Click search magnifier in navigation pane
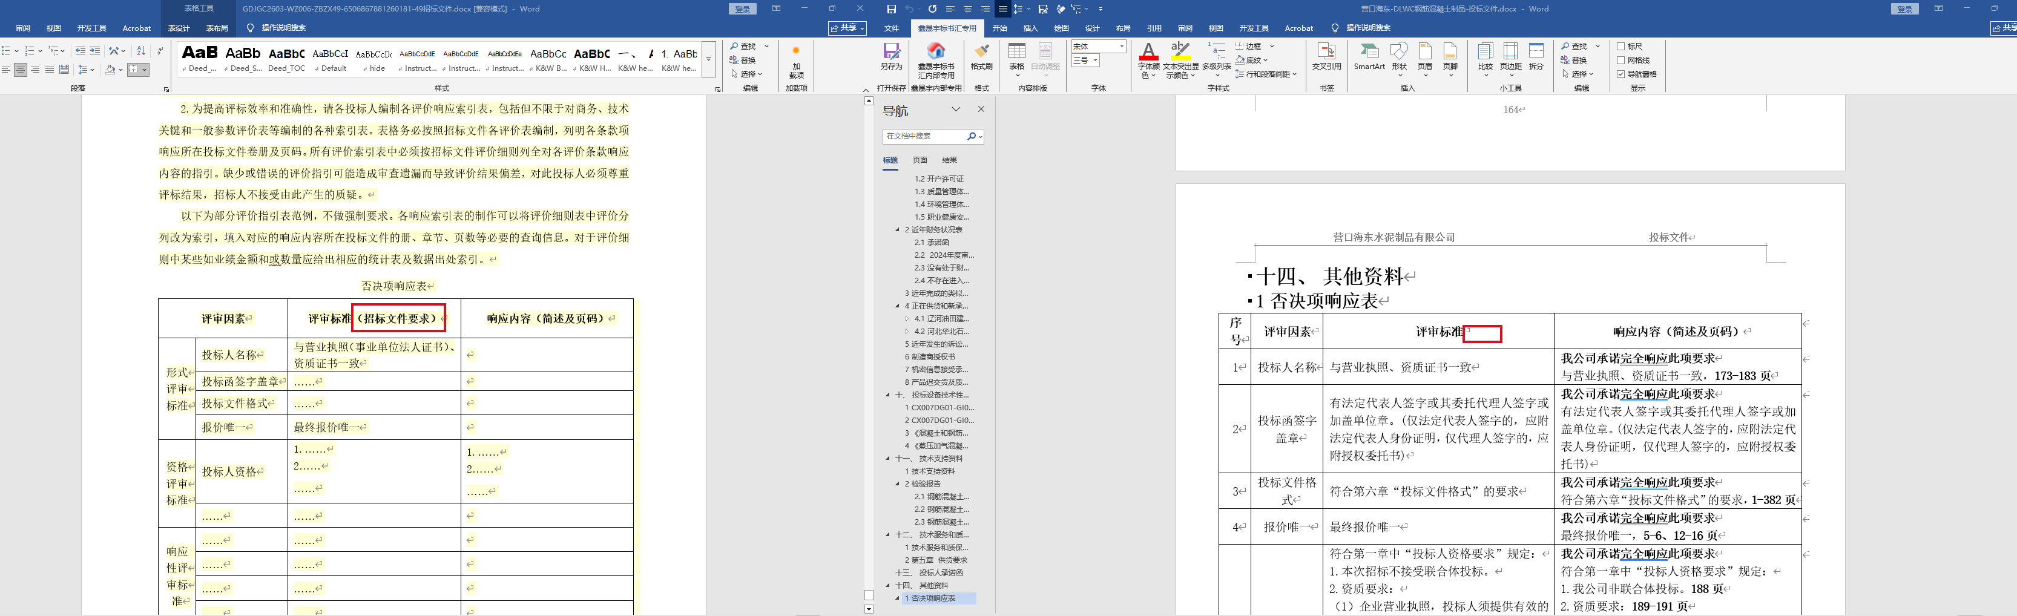 click(x=972, y=136)
